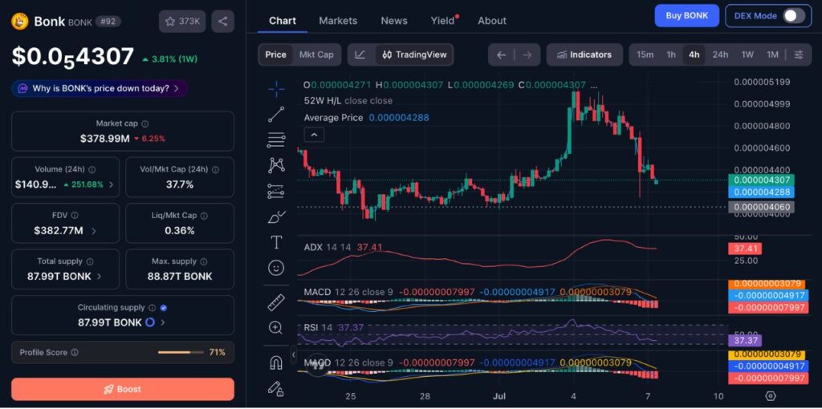
Task: Select Mkt Cap view toggle
Action: coord(316,55)
